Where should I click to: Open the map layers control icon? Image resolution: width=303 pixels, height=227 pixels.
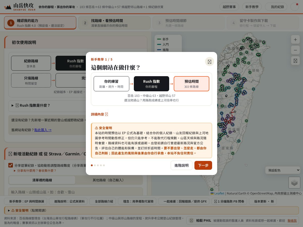pyautogui.click(x=294, y=183)
